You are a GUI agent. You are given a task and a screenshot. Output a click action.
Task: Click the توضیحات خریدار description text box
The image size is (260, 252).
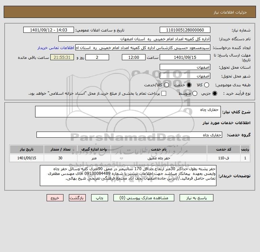coord(128,176)
